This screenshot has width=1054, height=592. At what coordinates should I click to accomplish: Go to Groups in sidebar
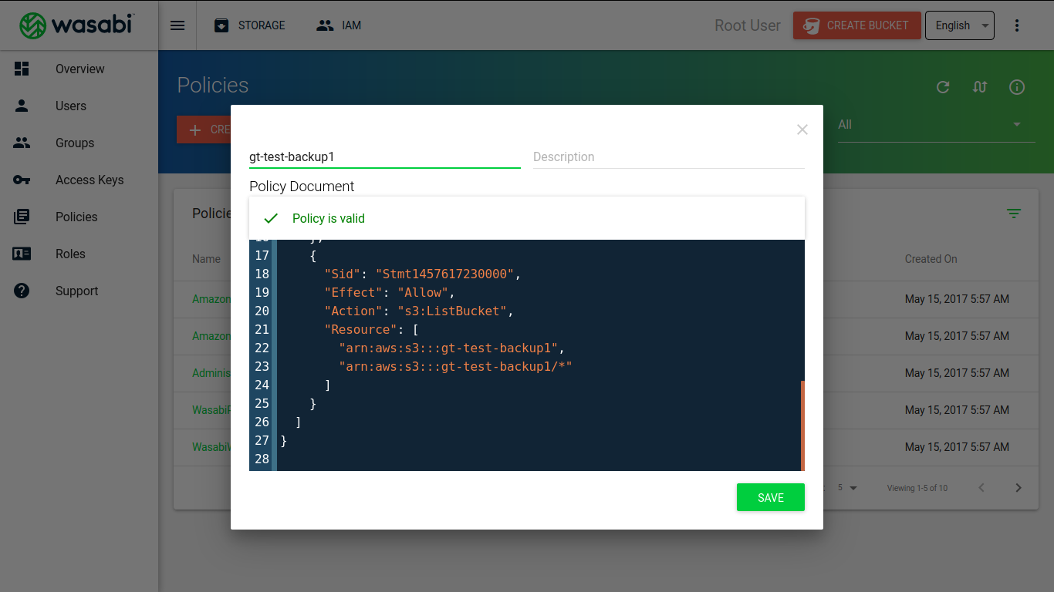(75, 143)
